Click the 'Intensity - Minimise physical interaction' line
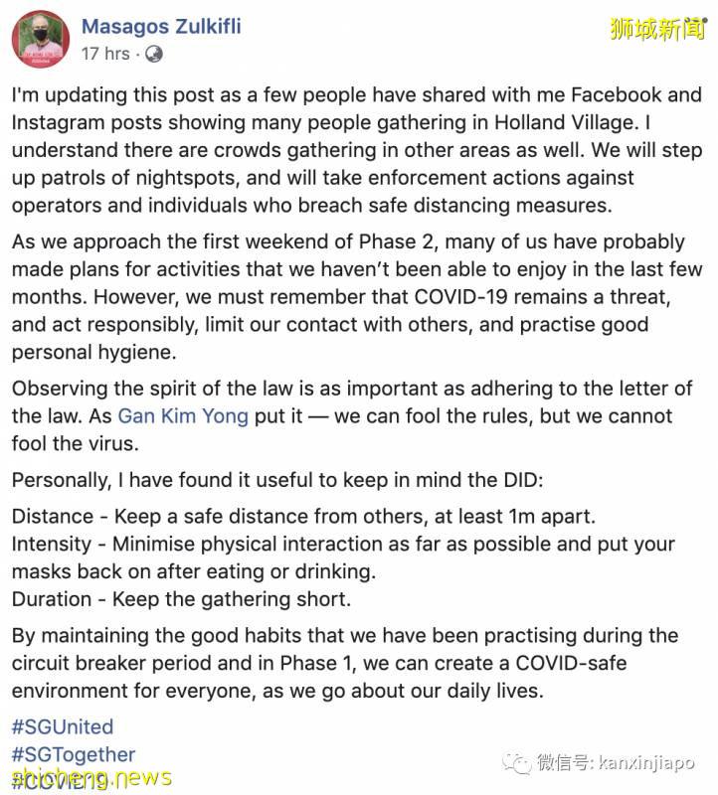The width and height of the screenshot is (718, 795). (x=343, y=557)
